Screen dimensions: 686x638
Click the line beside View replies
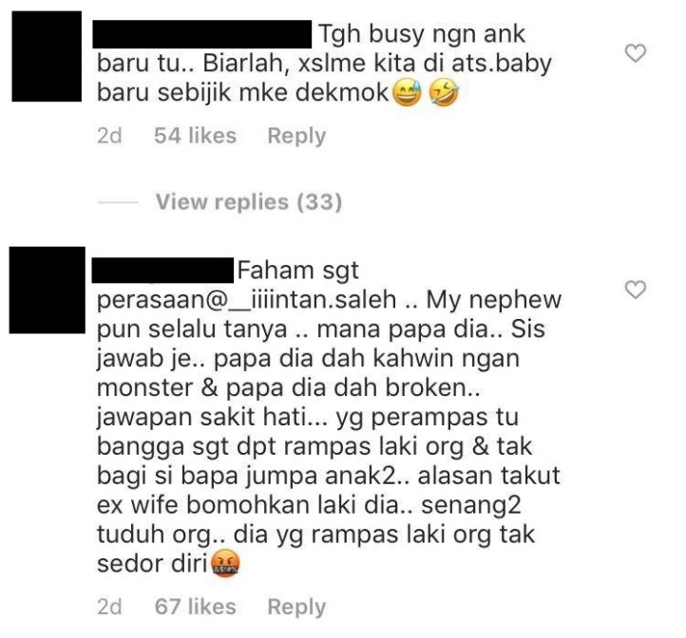tap(118, 202)
